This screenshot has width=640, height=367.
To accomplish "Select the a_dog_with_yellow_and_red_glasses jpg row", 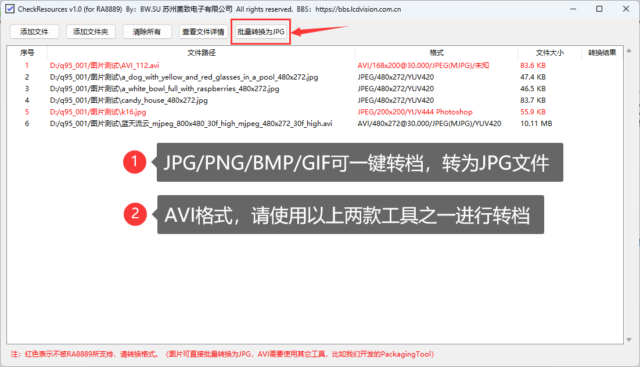I will pyautogui.click(x=184, y=77).
